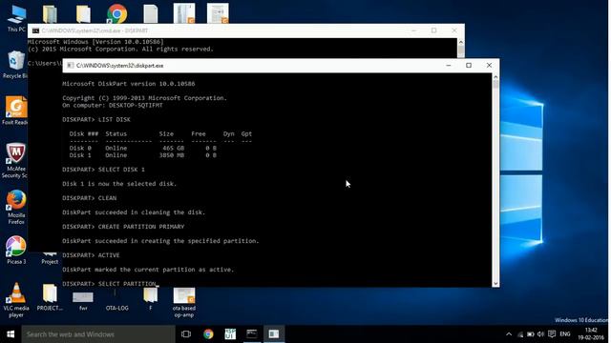The height and width of the screenshot is (343, 611).
Task: Open the PROJECT... folder on desktop
Action: (x=50, y=297)
